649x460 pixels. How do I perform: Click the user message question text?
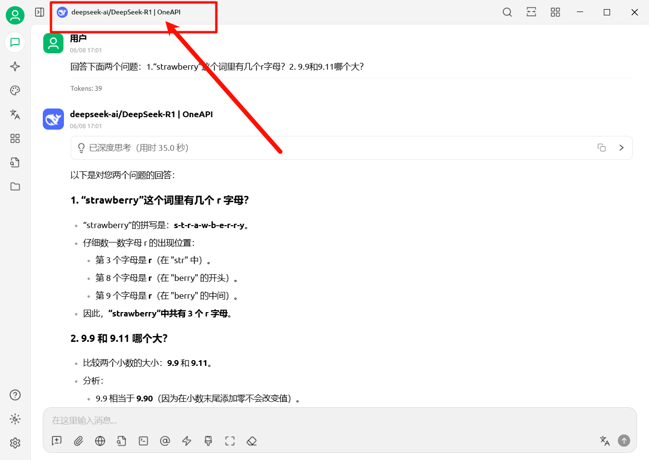pyautogui.click(x=217, y=67)
